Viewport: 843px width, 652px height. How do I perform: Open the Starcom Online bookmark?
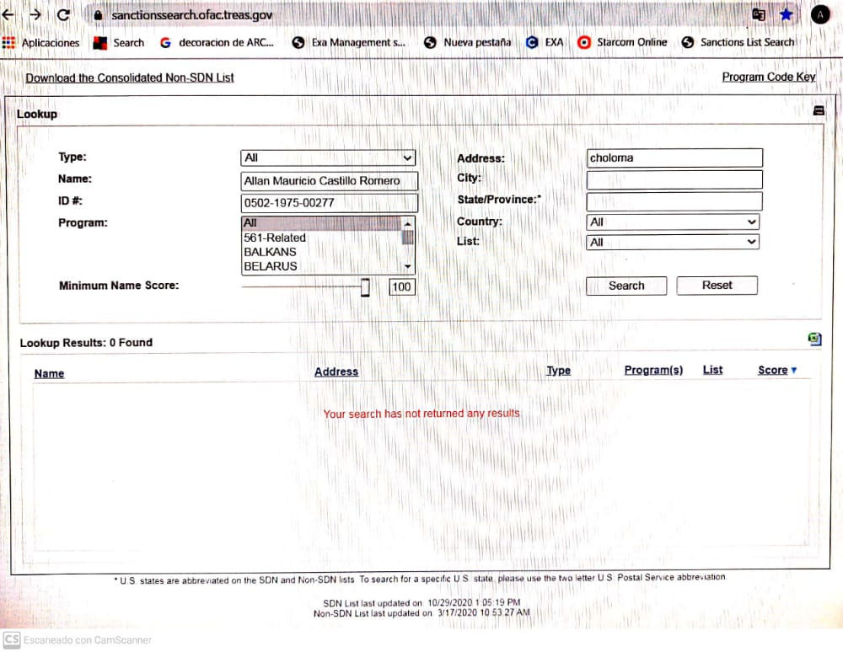coord(622,42)
